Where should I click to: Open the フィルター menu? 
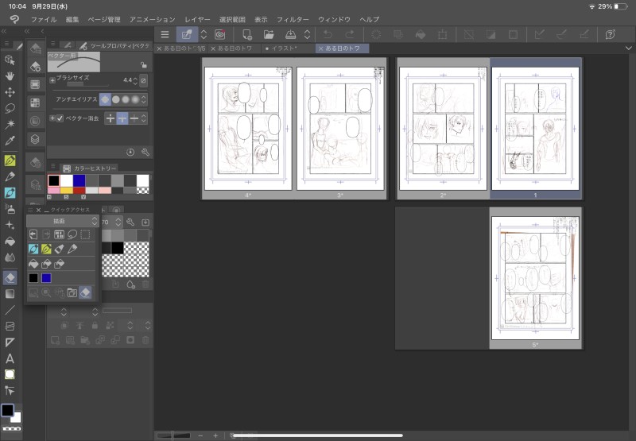tap(292, 18)
